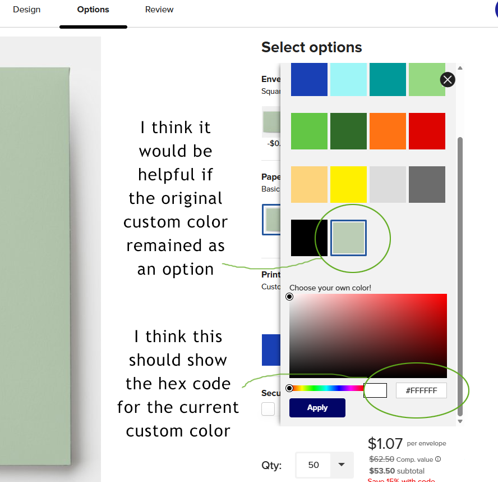Pick the red color swatch
This screenshot has width=498, height=482.
point(427,131)
